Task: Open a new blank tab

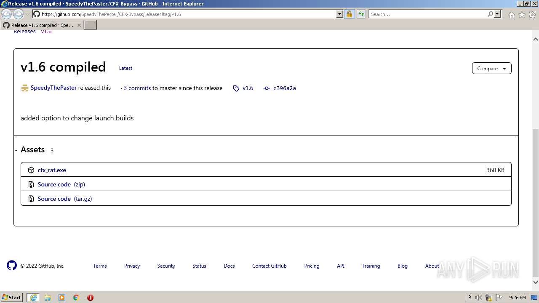Action: (x=91, y=25)
